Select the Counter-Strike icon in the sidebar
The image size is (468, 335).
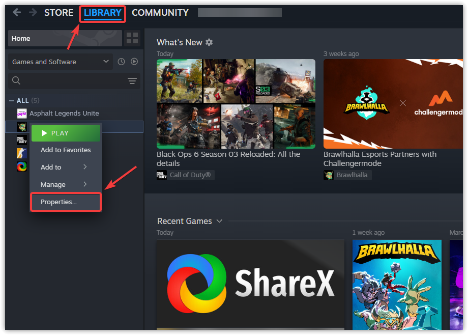[x=21, y=153]
